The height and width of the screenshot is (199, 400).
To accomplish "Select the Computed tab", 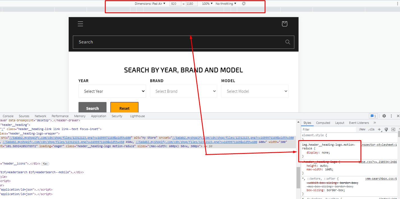I will click(323, 123).
